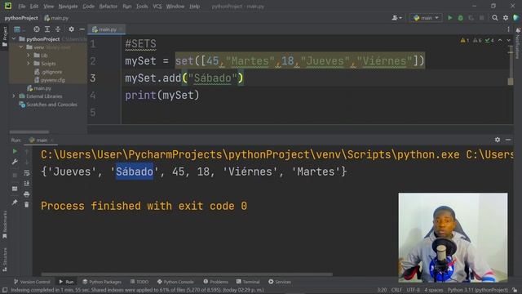Viewport: 522px width, 294px height.
Task: Toggle Pin Tab in Run panel
Action: tap(15, 202)
